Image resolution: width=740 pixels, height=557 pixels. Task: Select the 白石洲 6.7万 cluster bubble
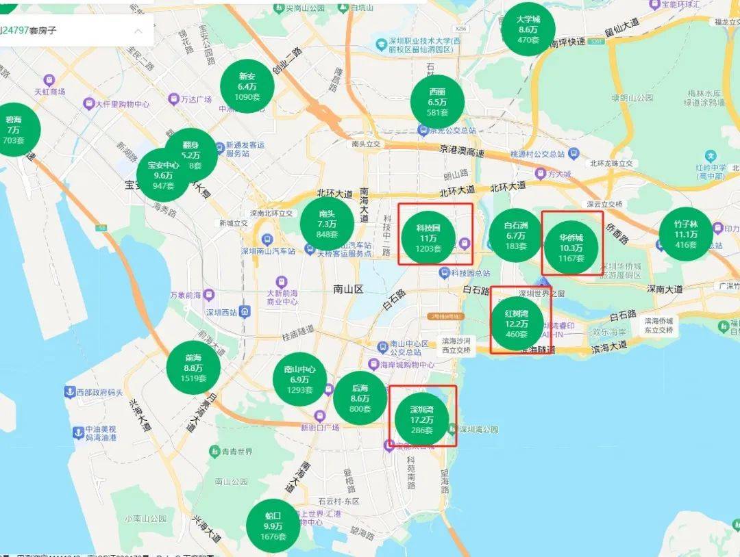pyautogui.click(x=516, y=235)
